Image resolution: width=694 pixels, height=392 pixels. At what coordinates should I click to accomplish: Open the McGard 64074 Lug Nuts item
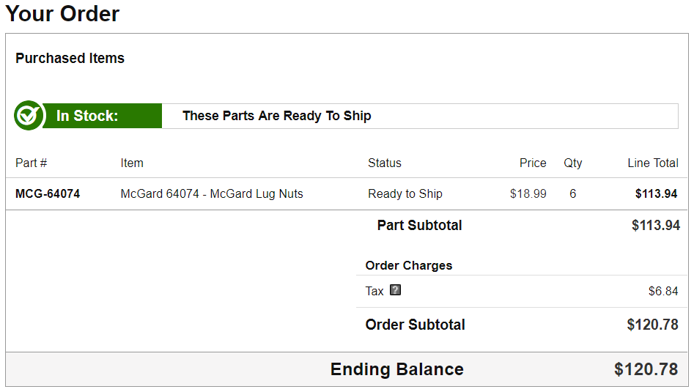212,194
